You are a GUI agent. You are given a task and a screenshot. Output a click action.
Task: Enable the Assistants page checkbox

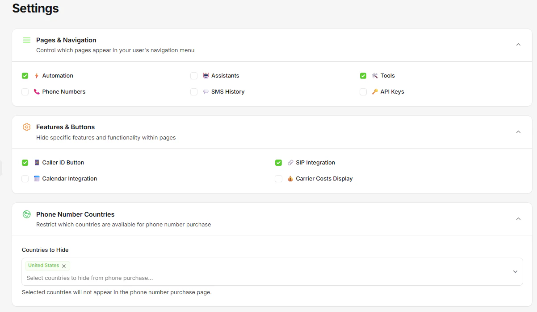[194, 75]
